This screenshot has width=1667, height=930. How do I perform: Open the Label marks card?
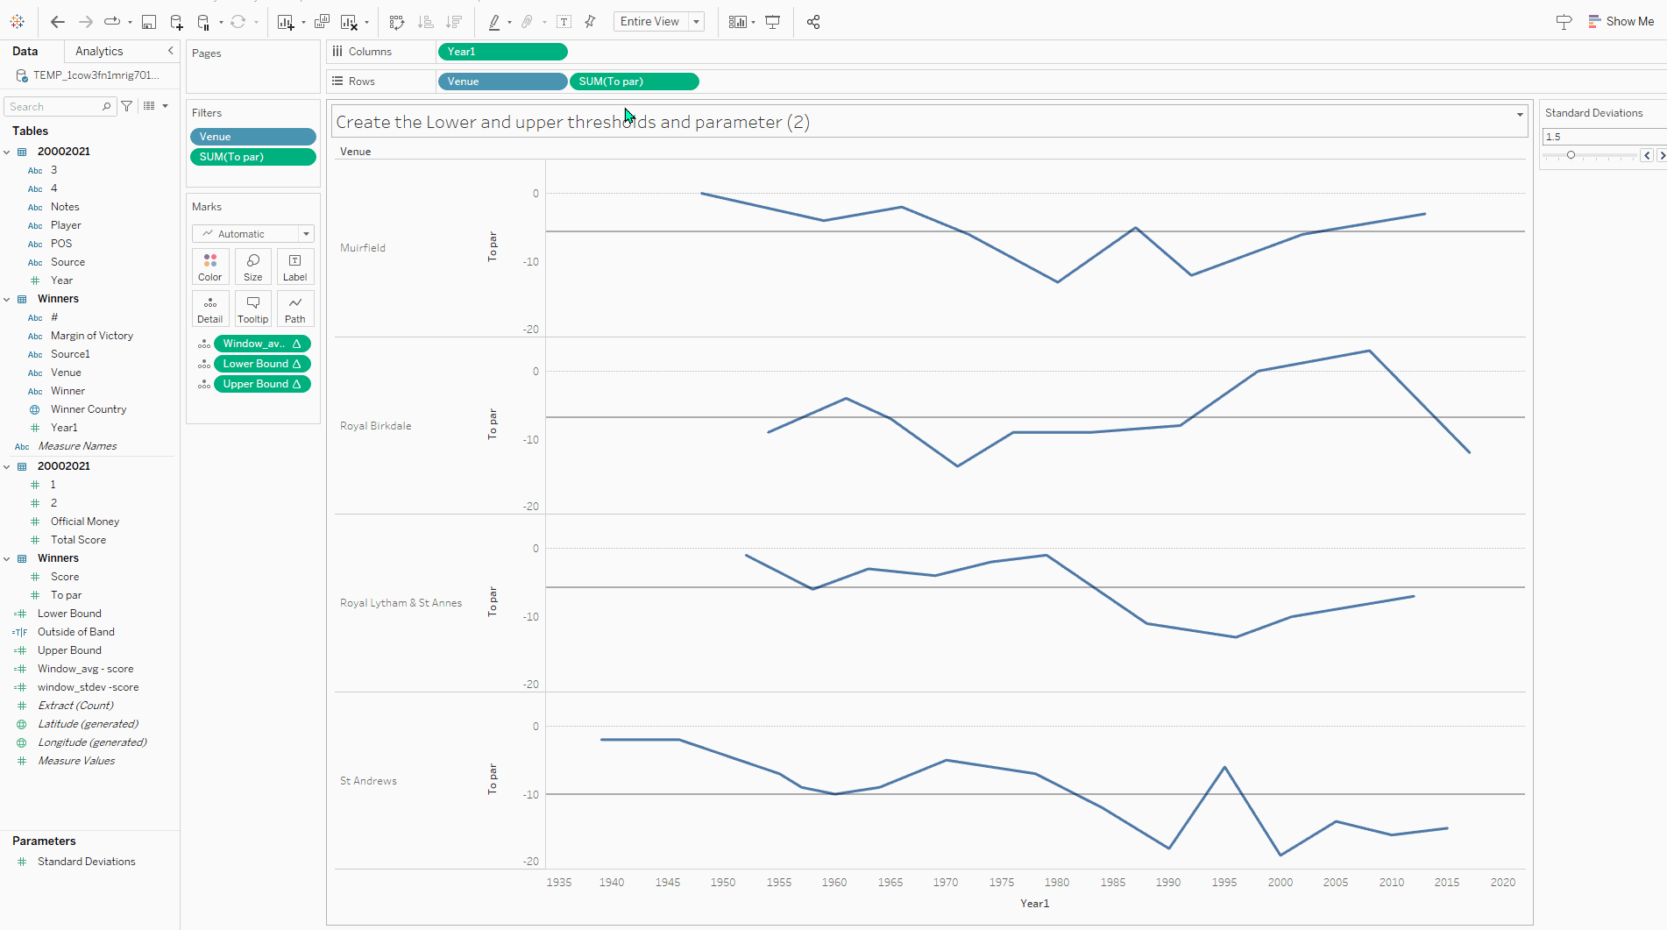[295, 266]
